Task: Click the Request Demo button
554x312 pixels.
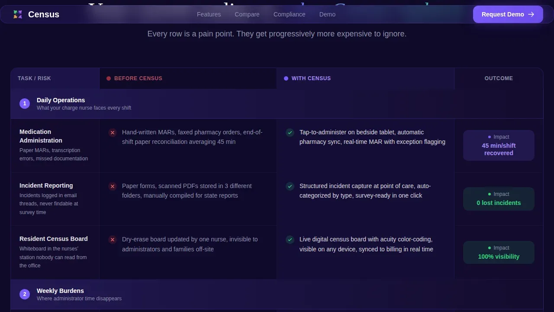Action: pyautogui.click(x=508, y=14)
